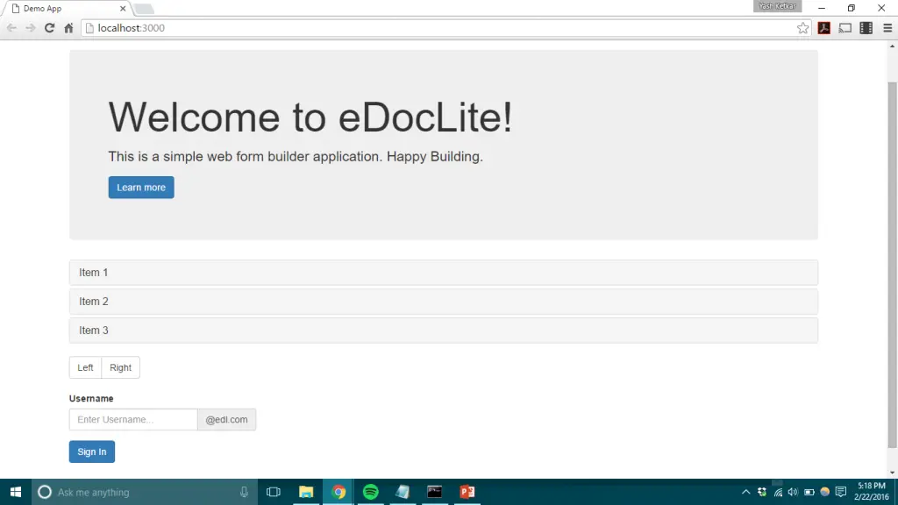Open PowerPoint from the taskbar
898x505 pixels.
tap(467, 492)
